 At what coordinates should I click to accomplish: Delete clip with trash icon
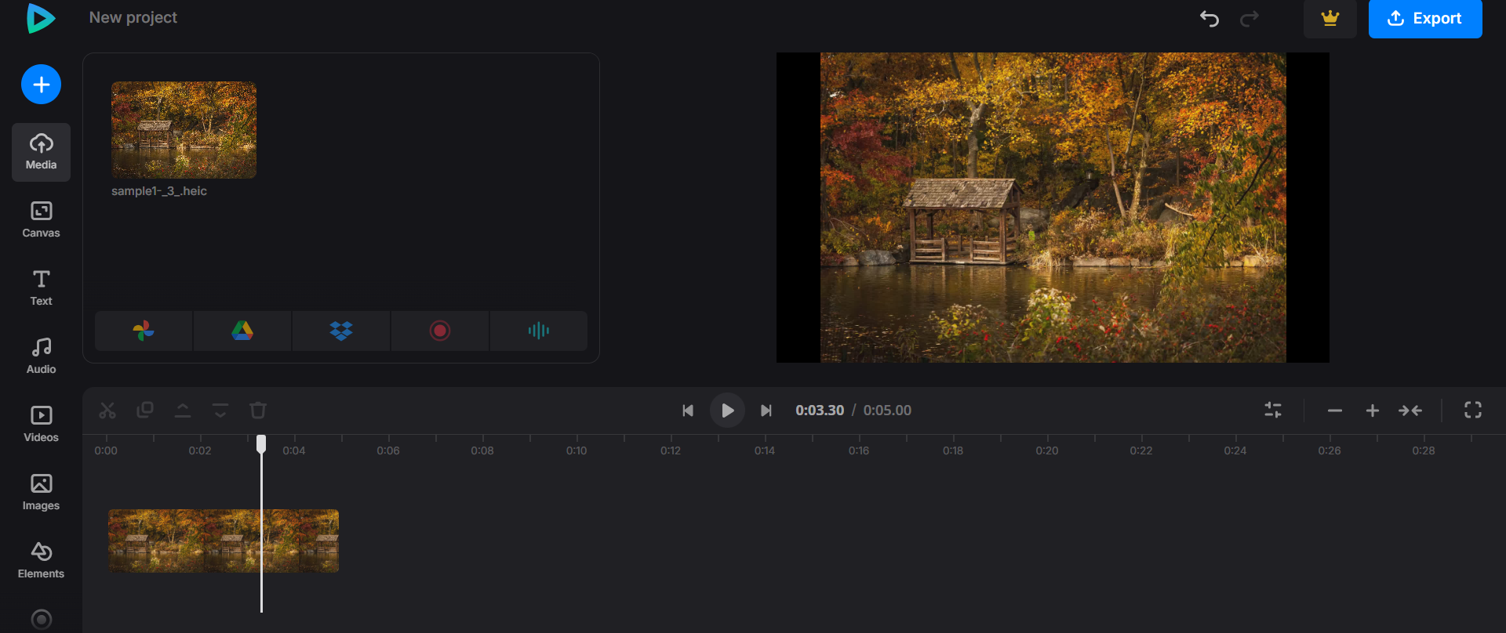258,411
